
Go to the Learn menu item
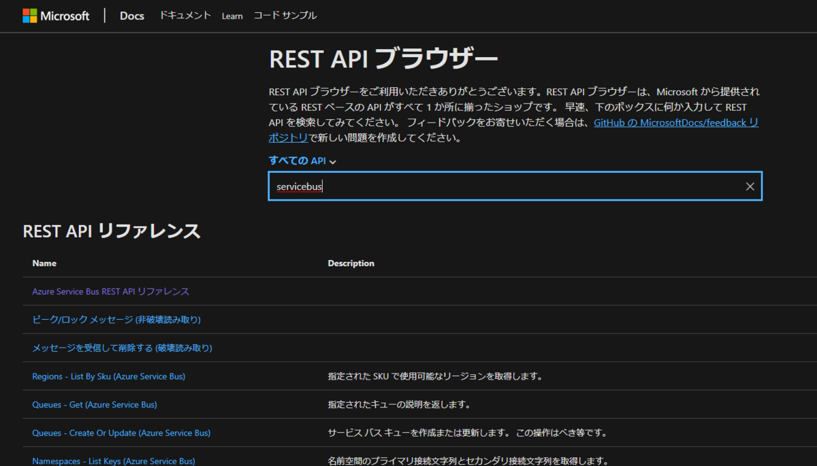[232, 16]
